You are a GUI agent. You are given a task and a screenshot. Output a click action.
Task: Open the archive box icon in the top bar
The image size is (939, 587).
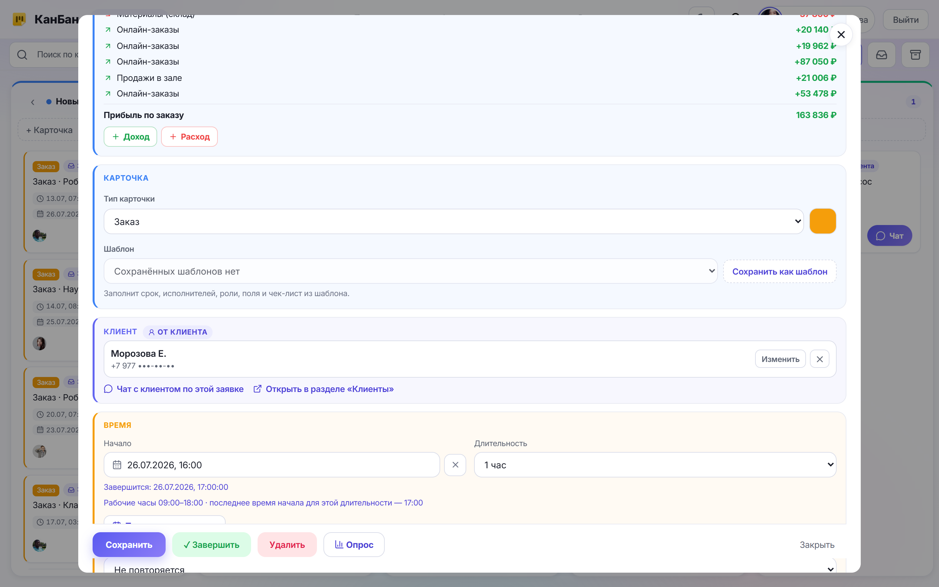(x=915, y=55)
